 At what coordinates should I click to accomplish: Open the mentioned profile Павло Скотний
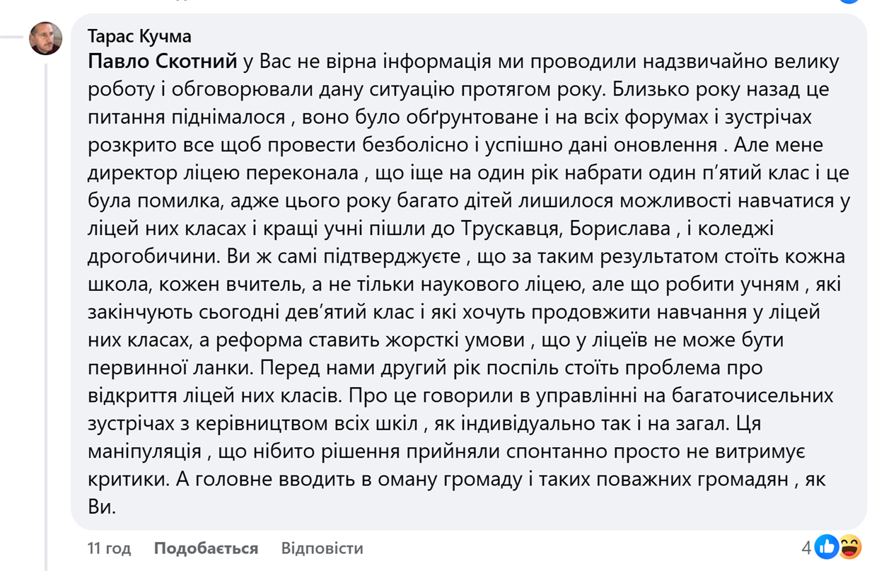tap(162, 62)
